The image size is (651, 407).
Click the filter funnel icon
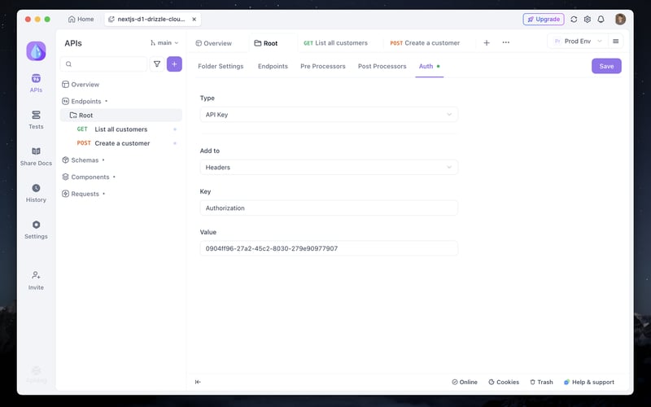[157, 64]
